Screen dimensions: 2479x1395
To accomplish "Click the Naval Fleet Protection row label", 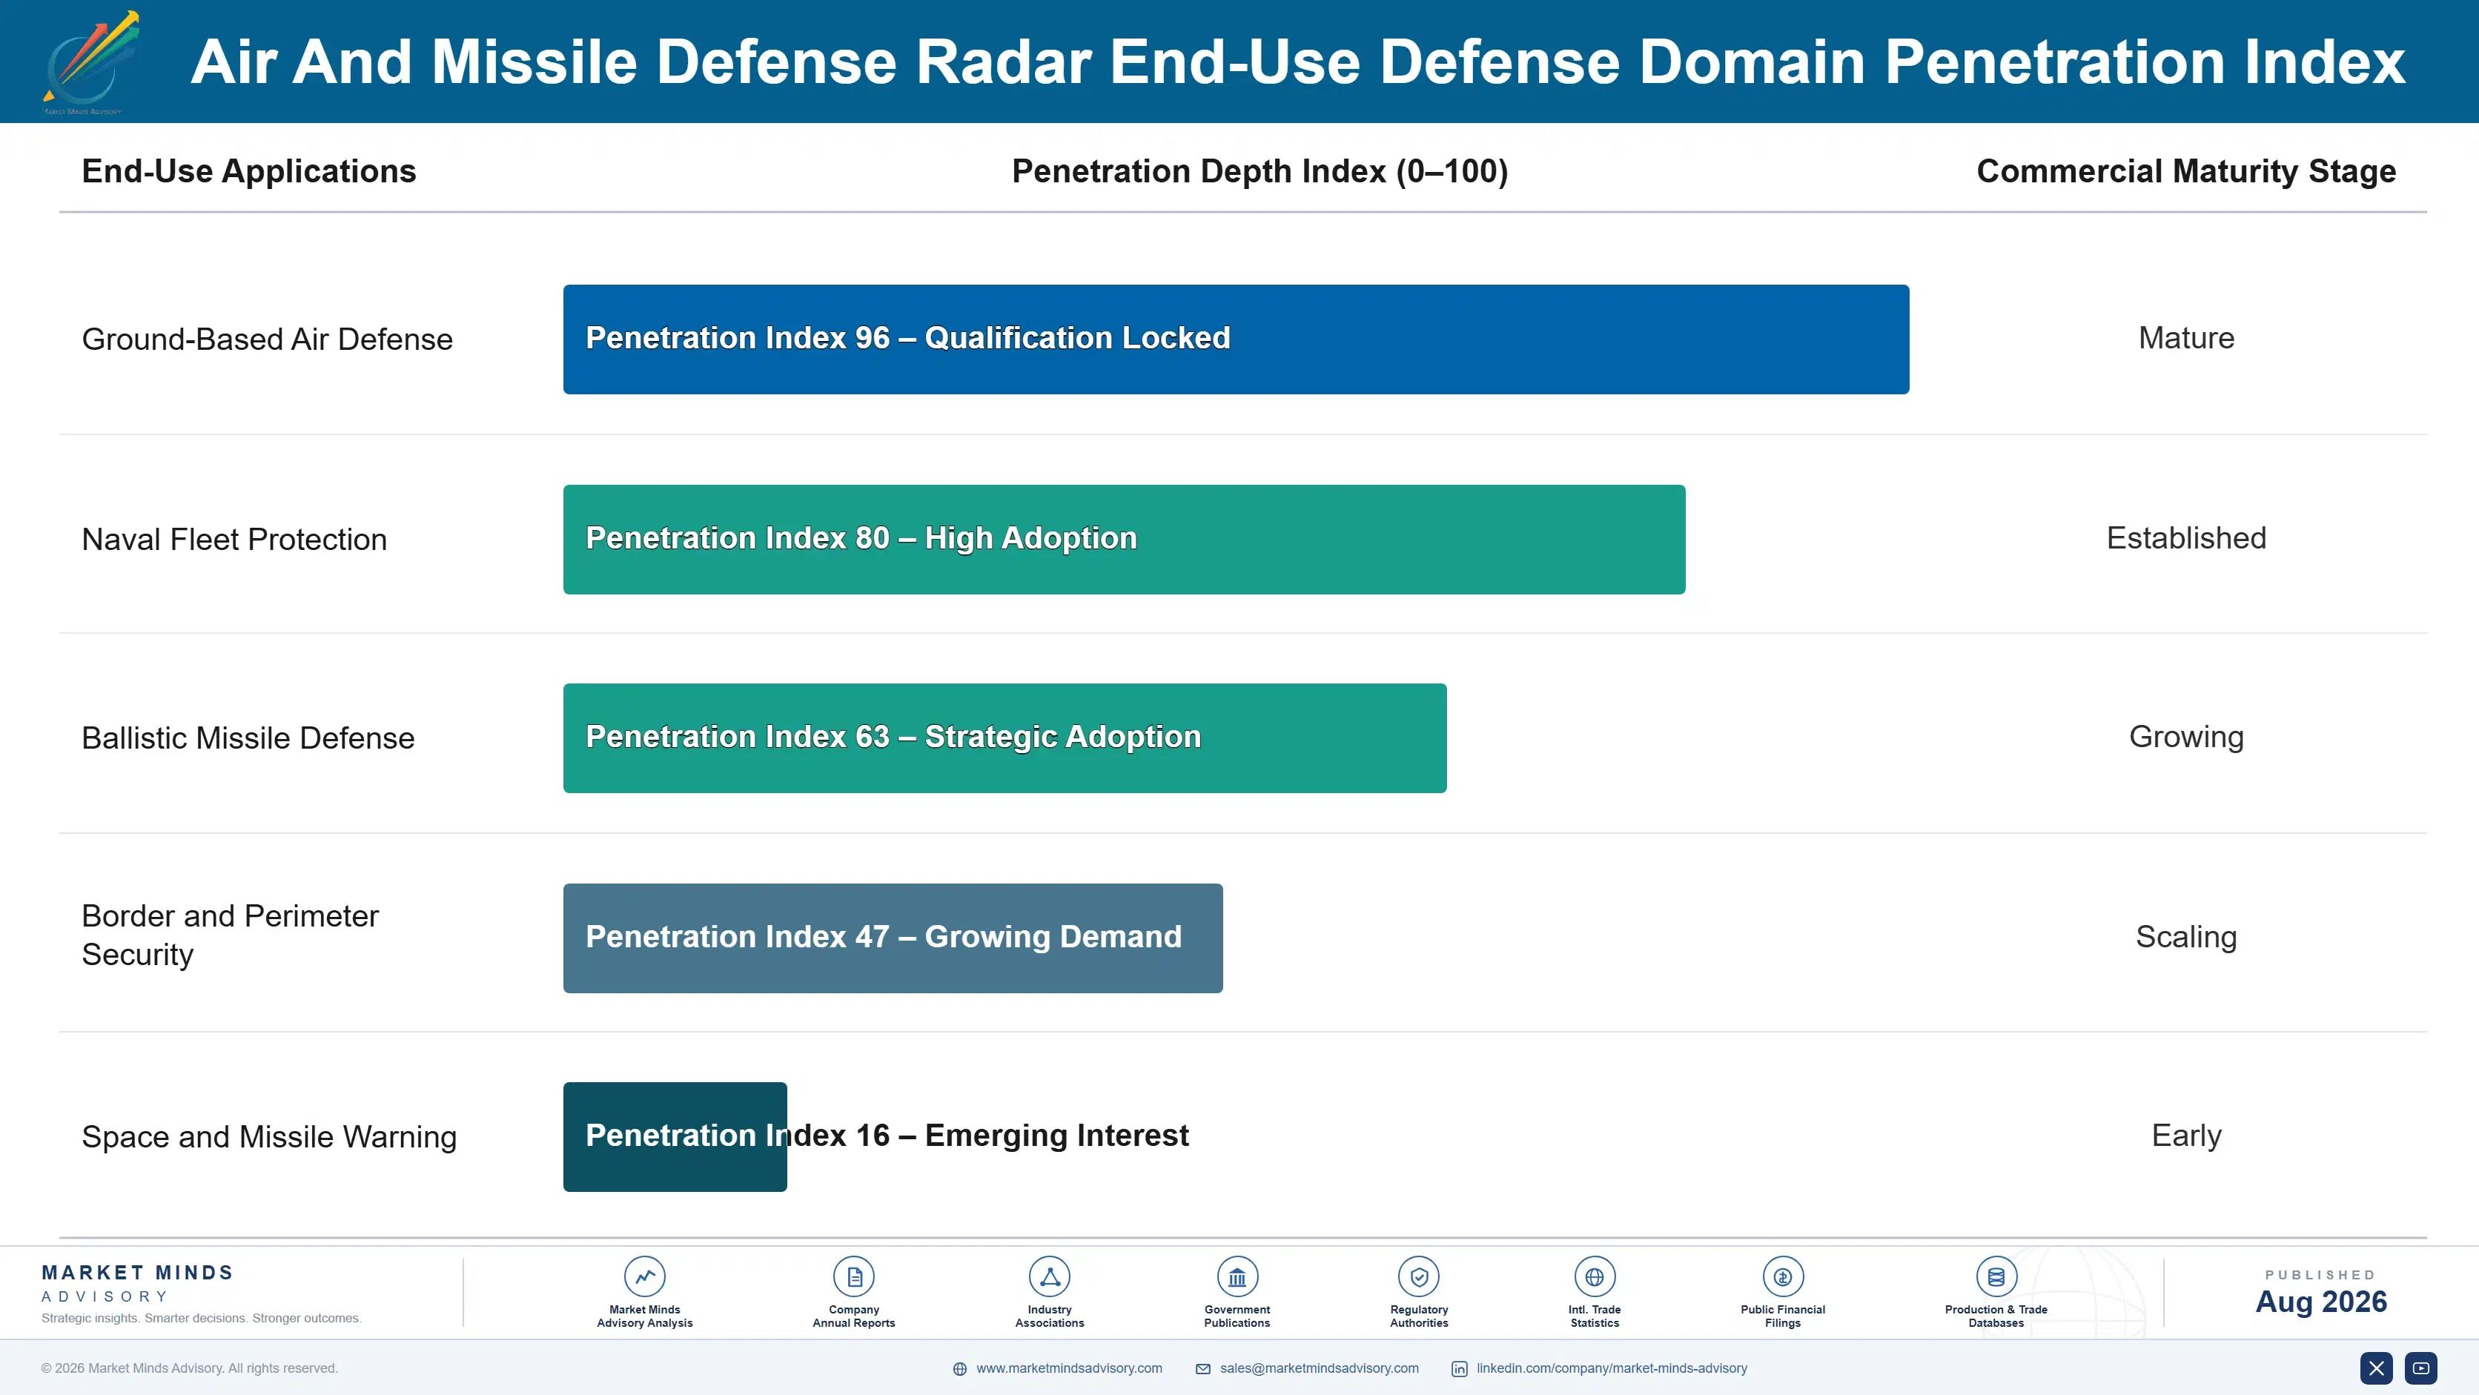I will pyautogui.click(x=234, y=539).
